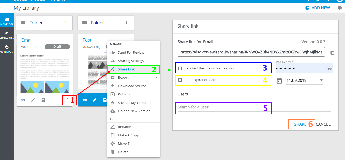The image size is (345, 160).
Task: Open the calendar icon for expiration date
Action: [x=279, y=81]
